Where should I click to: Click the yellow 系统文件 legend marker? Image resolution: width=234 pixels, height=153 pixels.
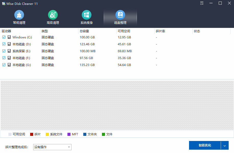pos(47,134)
